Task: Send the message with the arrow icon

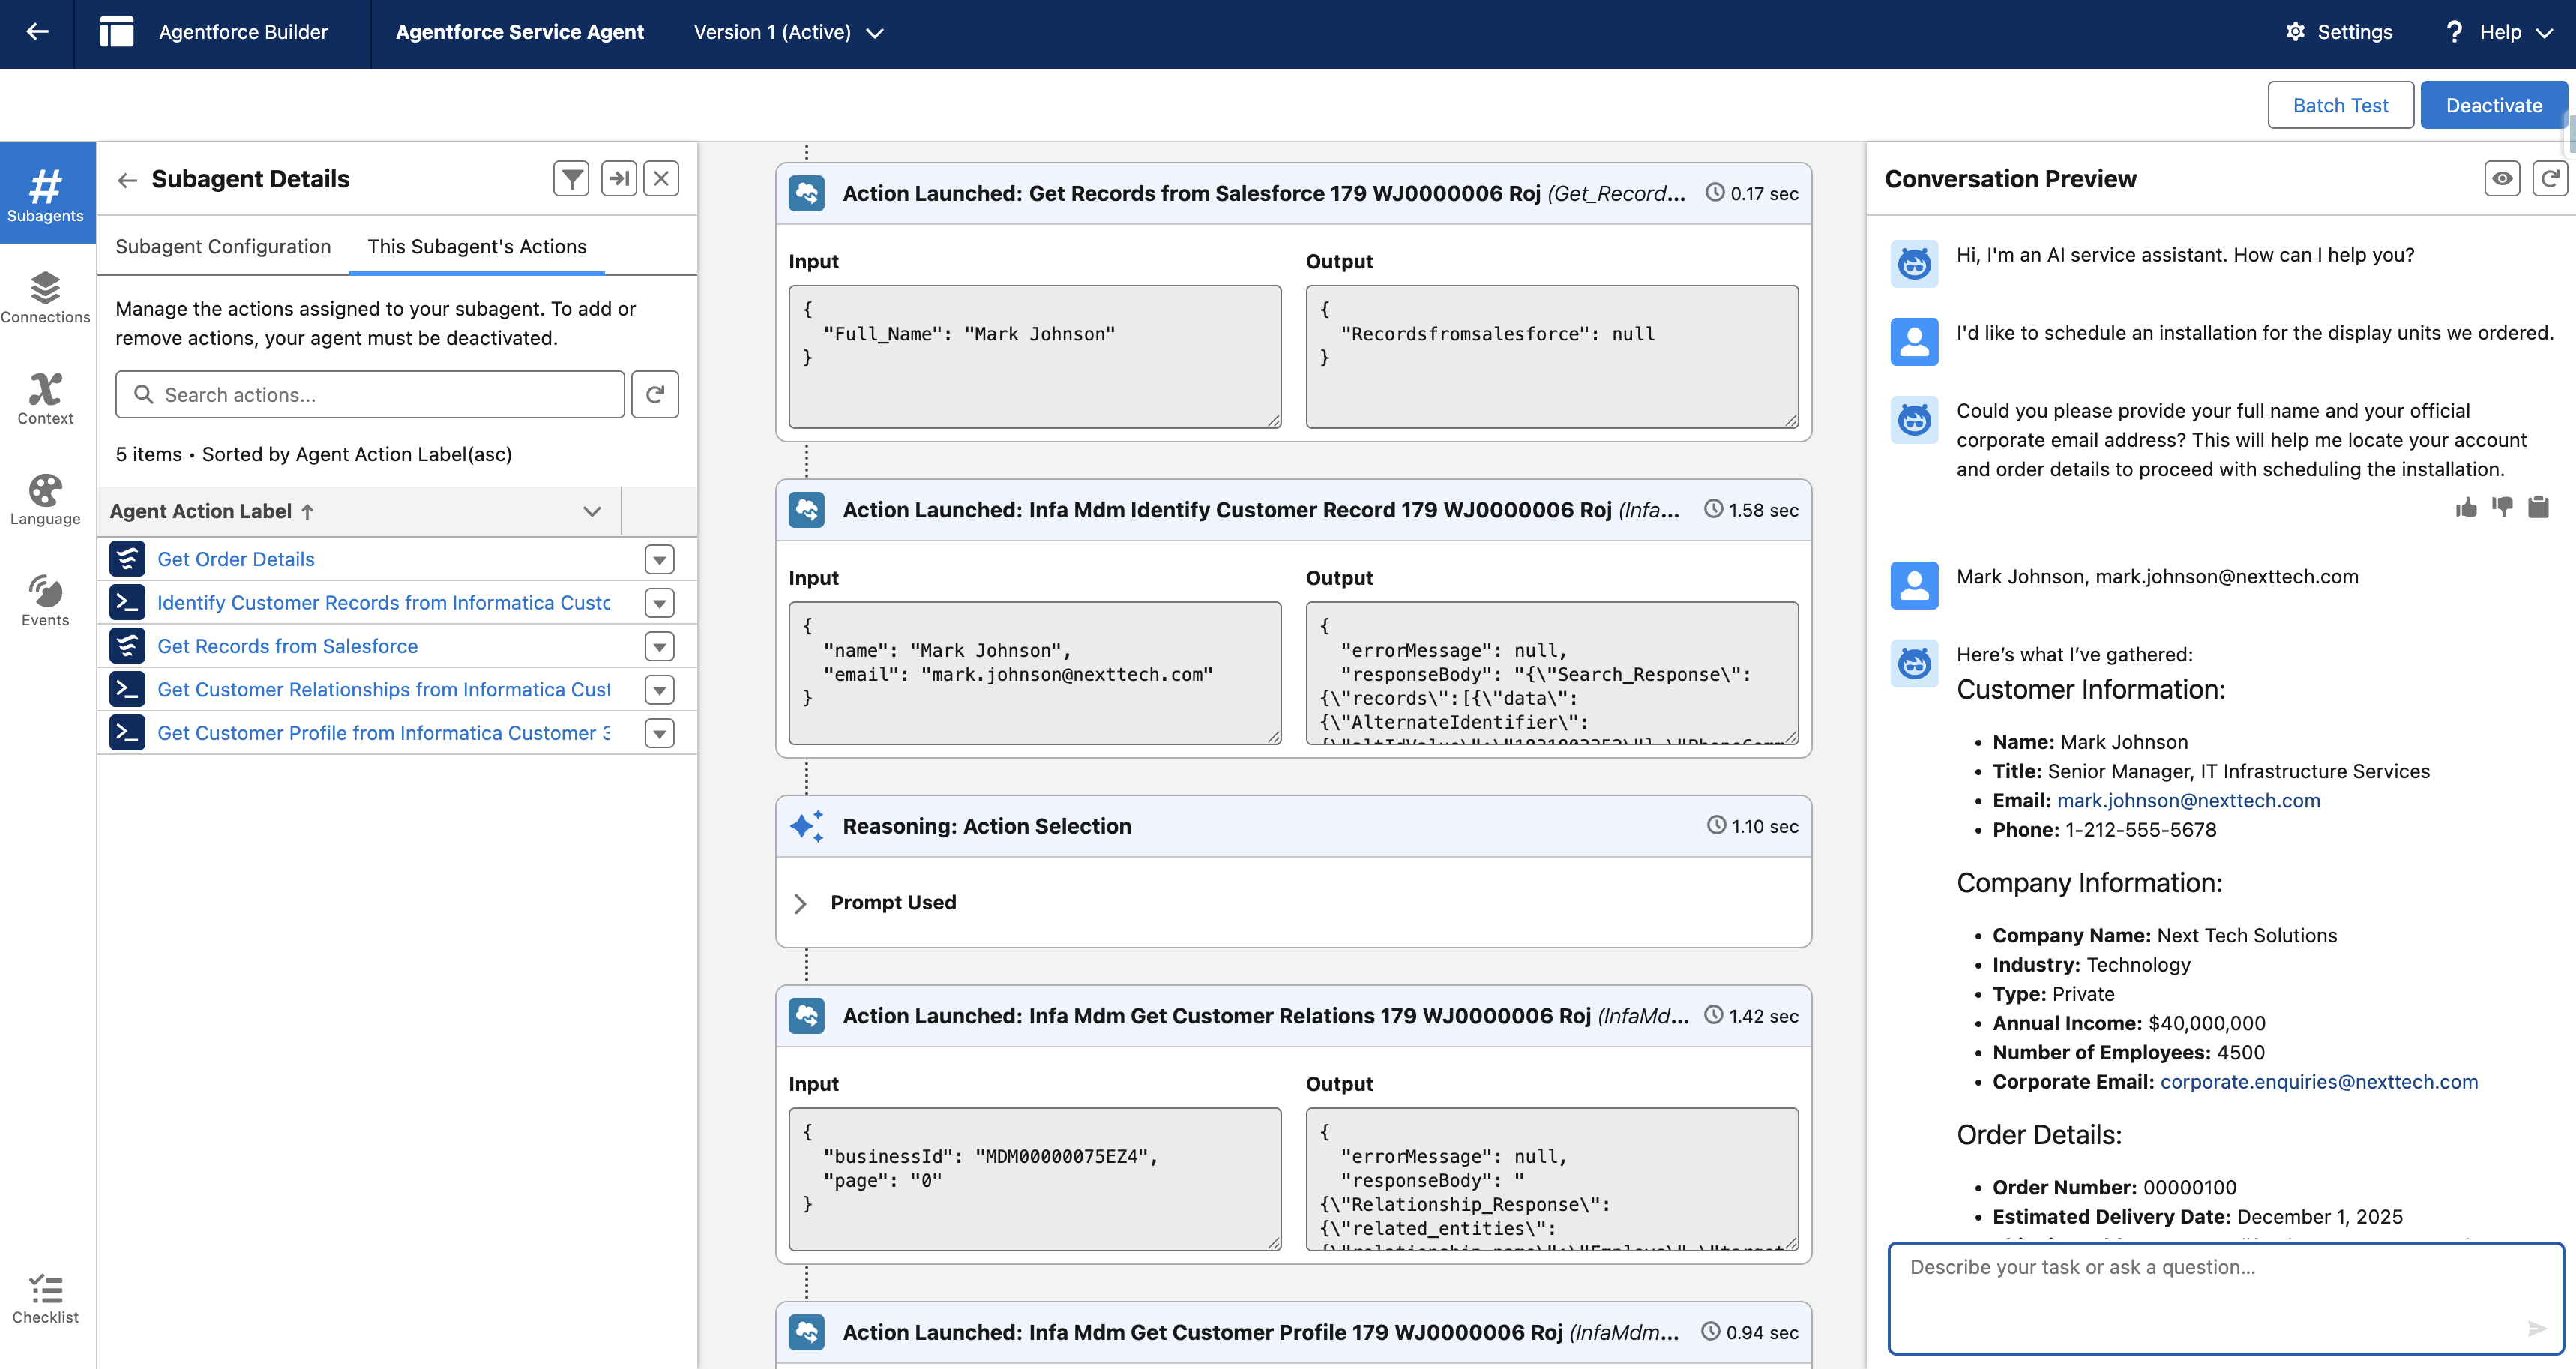Action: point(2536,1328)
